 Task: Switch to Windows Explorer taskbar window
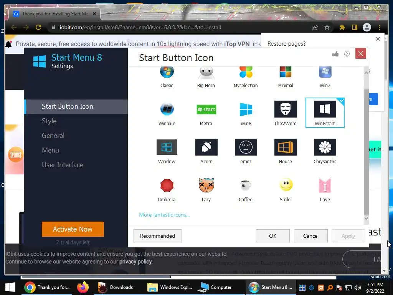[x=170, y=287]
